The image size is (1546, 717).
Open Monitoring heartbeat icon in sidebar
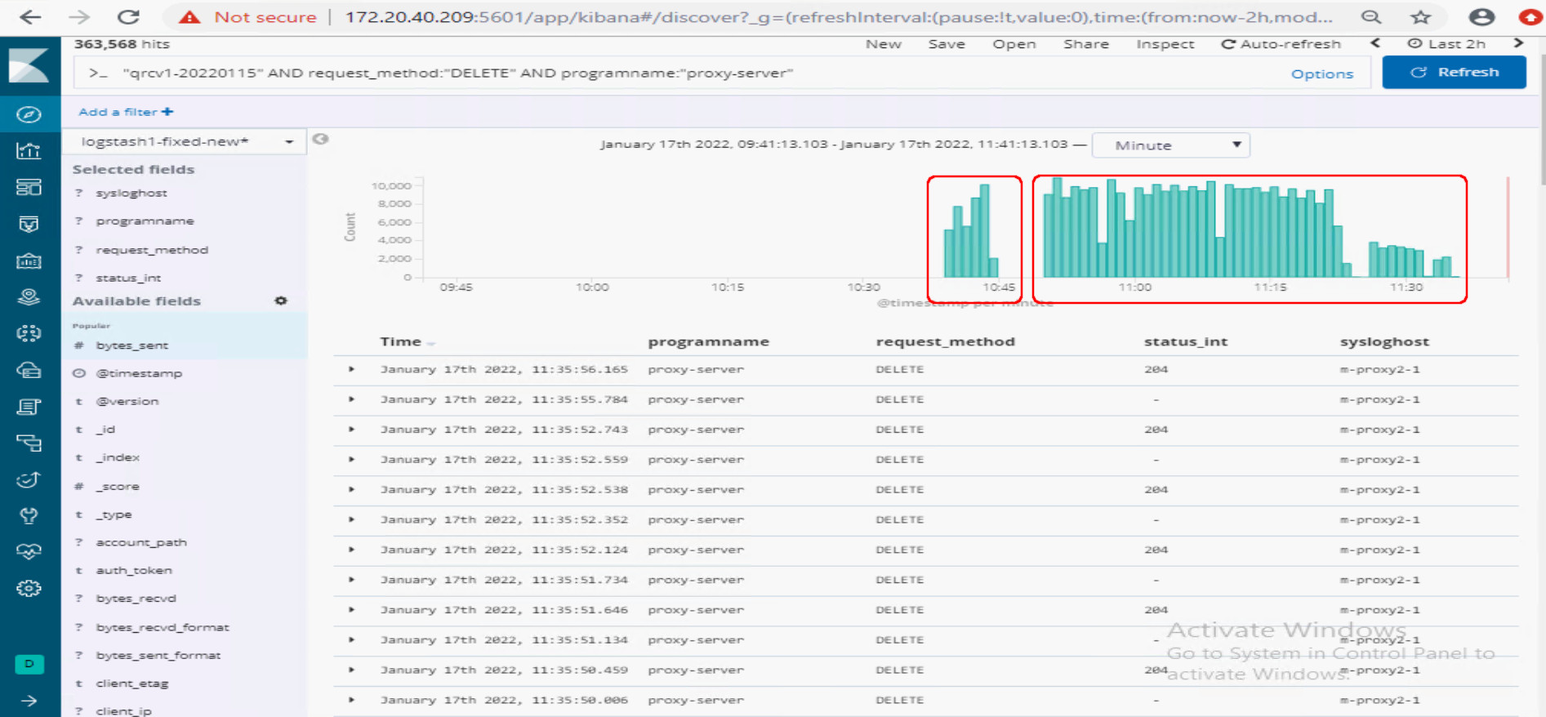[x=29, y=552]
